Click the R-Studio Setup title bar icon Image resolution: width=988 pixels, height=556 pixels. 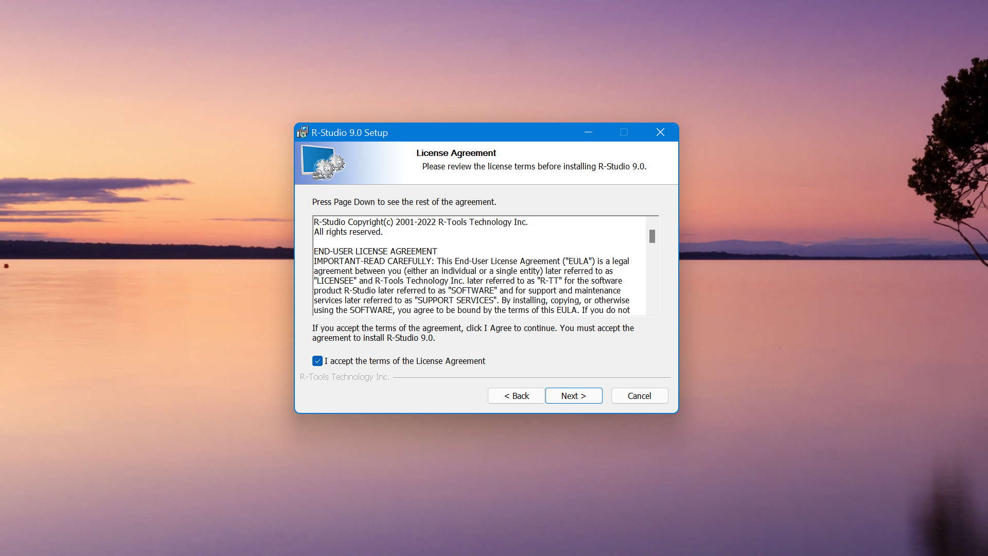coord(303,132)
